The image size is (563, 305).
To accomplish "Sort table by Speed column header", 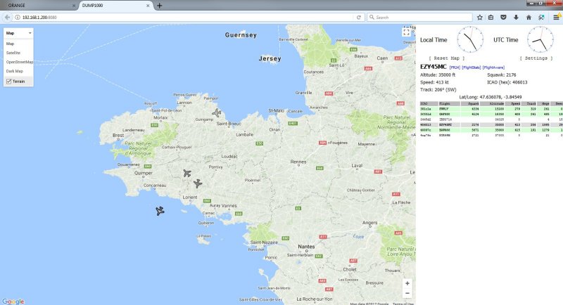I will click(513, 103).
